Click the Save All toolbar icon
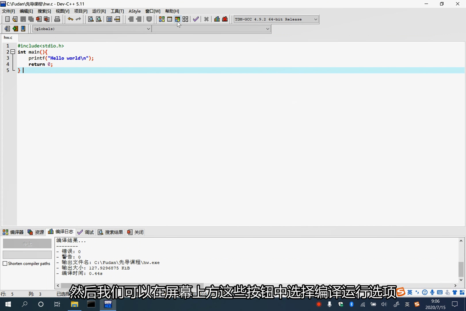The height and width of the screenshot is (311, 466). (31, 19)
